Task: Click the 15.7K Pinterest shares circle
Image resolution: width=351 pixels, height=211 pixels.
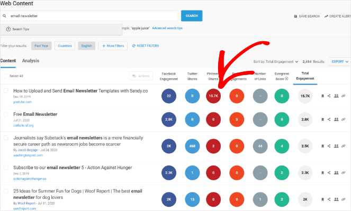Action: coord(213,96)
